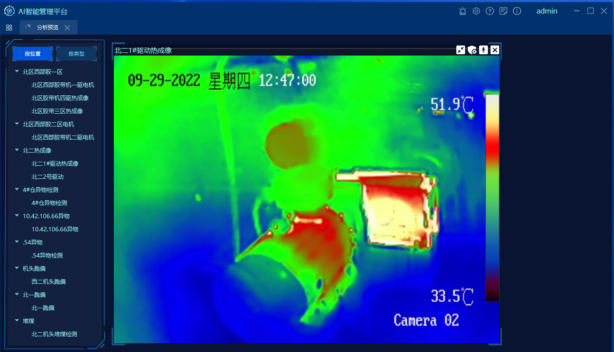Viewport: 614px width, 352px height.
Task: Open the log notes icon
Action: tap(503, 11)
